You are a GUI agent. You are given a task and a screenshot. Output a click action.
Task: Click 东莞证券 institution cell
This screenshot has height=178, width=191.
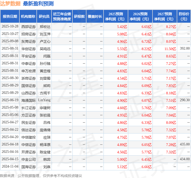pos(29,41)
